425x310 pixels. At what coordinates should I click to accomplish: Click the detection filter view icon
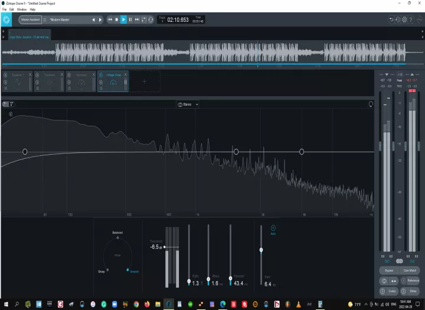click(11, 104)
